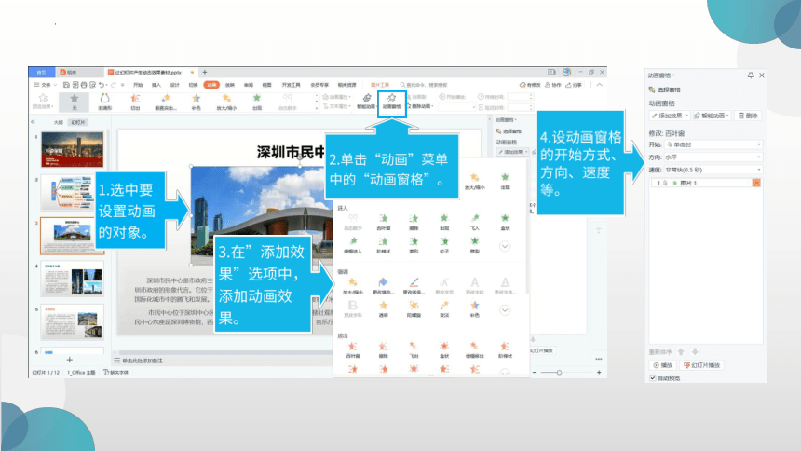Screen dimensions: 801x451
Task: Click the zoom in plus button
Action: (x=599, y=372)
